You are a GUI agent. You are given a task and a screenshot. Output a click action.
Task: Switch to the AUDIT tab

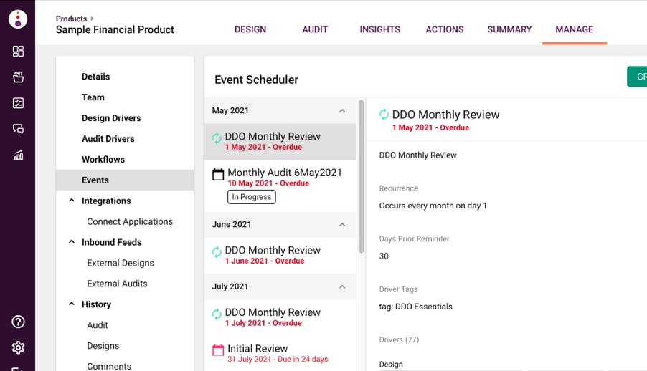pos(315,29)
